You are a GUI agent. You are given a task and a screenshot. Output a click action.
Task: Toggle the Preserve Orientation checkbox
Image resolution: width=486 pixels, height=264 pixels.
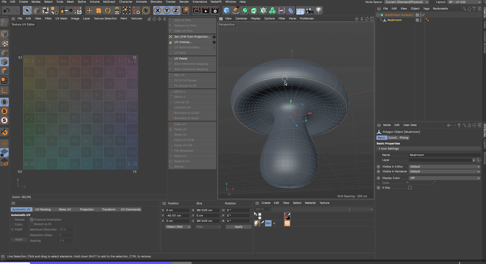(32, 220)
